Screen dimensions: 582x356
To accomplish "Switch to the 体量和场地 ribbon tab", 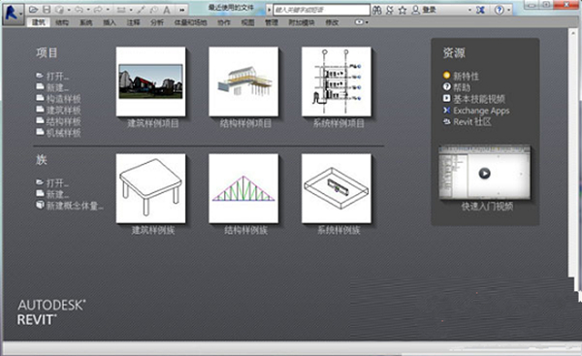I will pyautogui.click(x=190, y=22).
